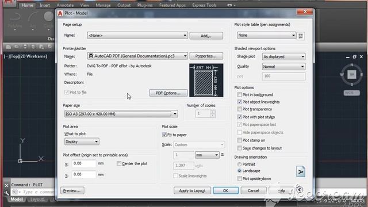Open plotter Properties...
368x207 pixels.
(206, 56)
